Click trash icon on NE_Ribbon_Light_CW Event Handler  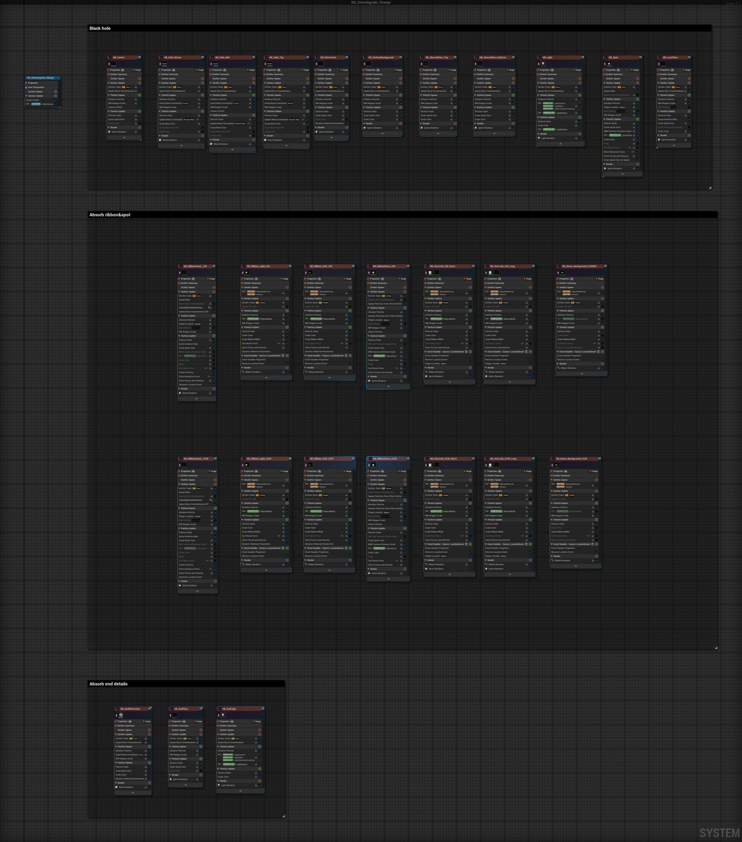(x=283, y=355)
